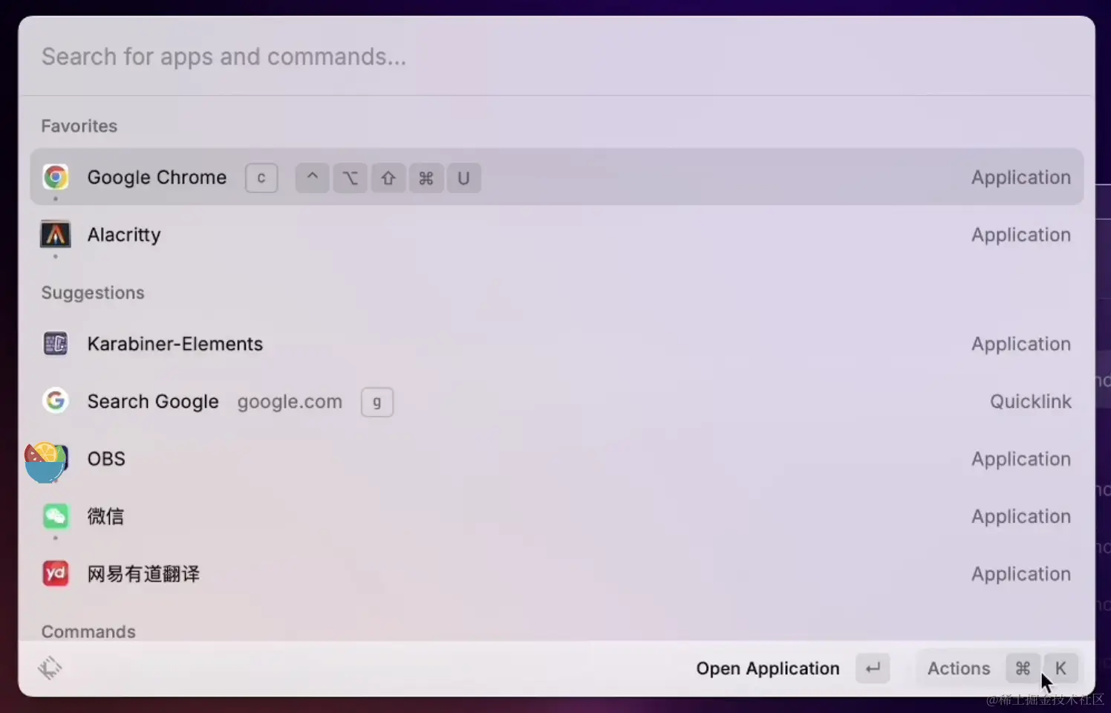Image resolution: width=1111 pixels, height=713 pixels.
Task: Click the 'c' alias badge beside Google Chrome
Action: coord(261,178)
